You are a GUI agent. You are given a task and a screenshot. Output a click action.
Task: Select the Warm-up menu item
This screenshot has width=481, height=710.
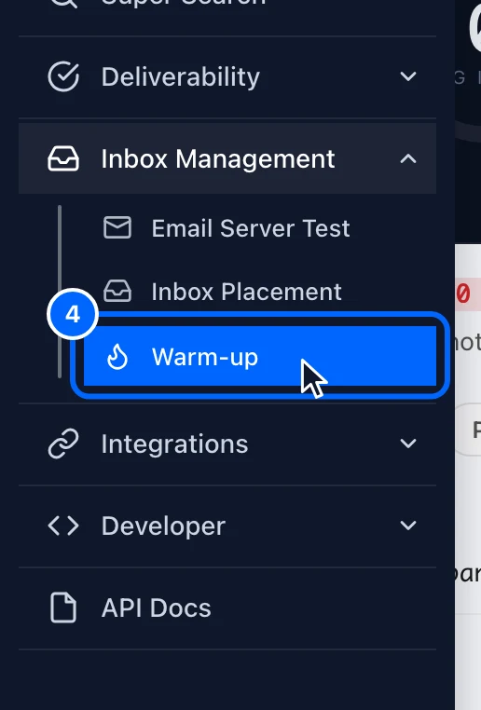(x=260, y=356)
